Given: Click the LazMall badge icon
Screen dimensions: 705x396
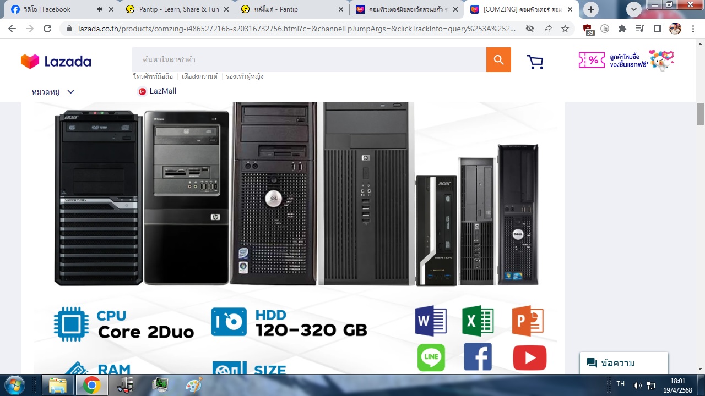Looking at the screenshot, I should [x=142, y=91].
